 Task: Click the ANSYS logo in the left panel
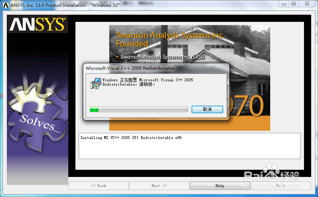[37, 24]
